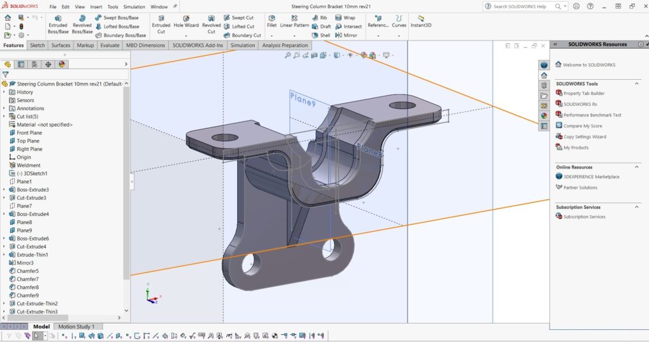
Task: Run Performance Benchmark Test link
Action: click(589, 115)
